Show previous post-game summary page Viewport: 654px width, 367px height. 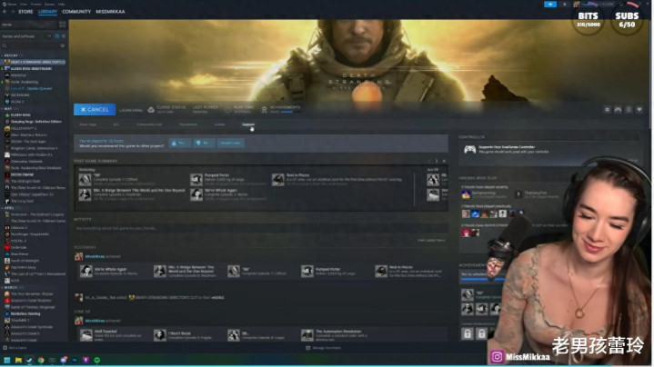click(x=428, y=161)
